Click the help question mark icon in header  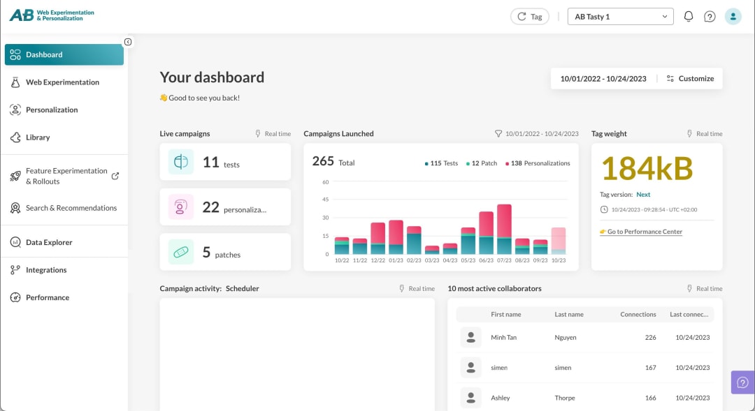(x=710, y=16)
